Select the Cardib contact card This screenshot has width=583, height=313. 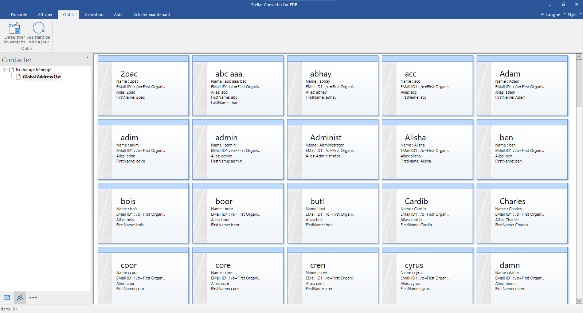[427, 213]
